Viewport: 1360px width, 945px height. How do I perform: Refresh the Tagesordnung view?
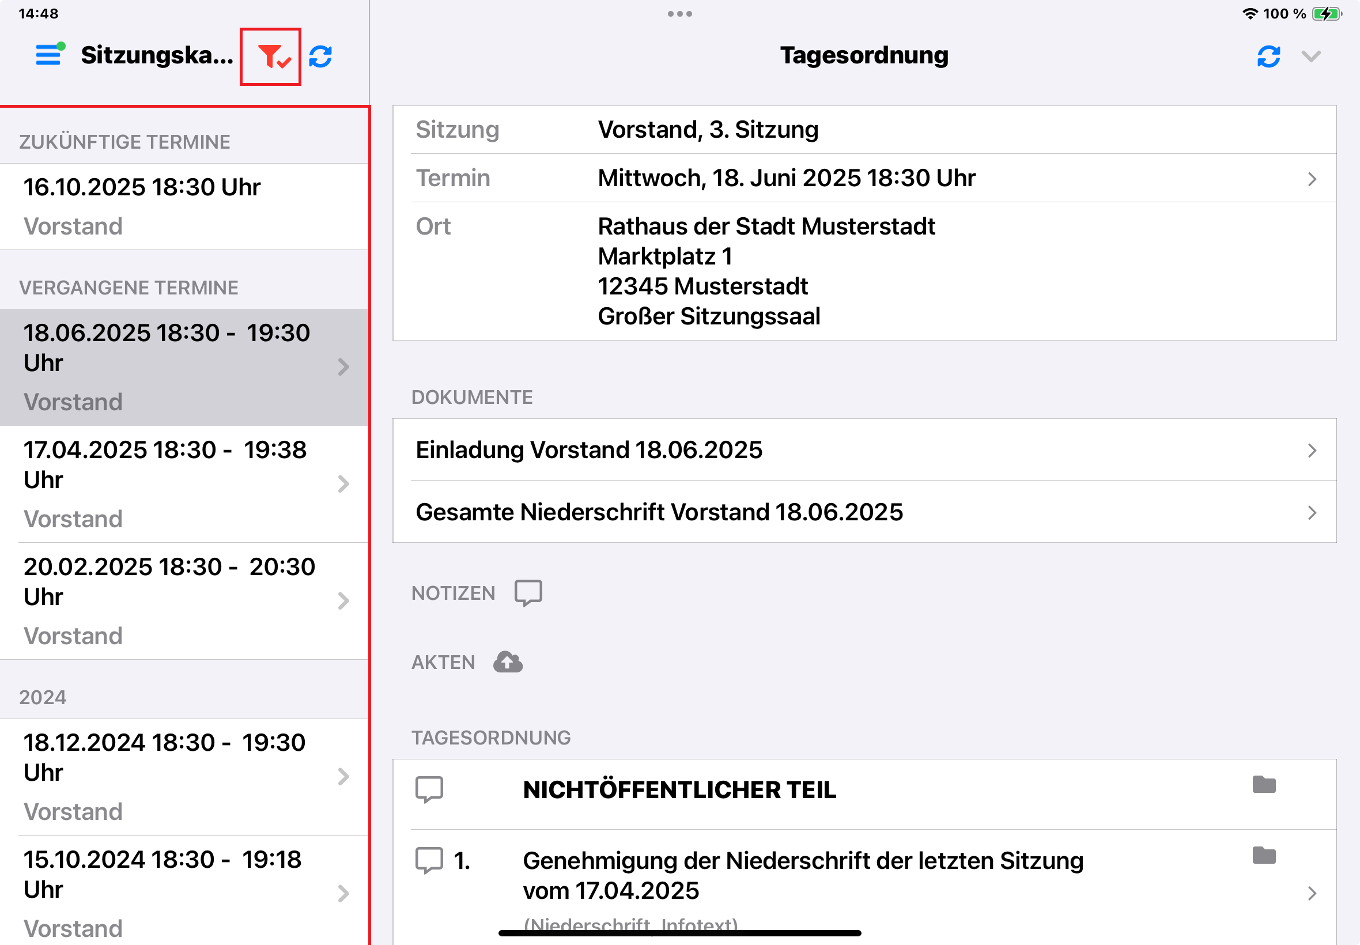[1268, 57]
